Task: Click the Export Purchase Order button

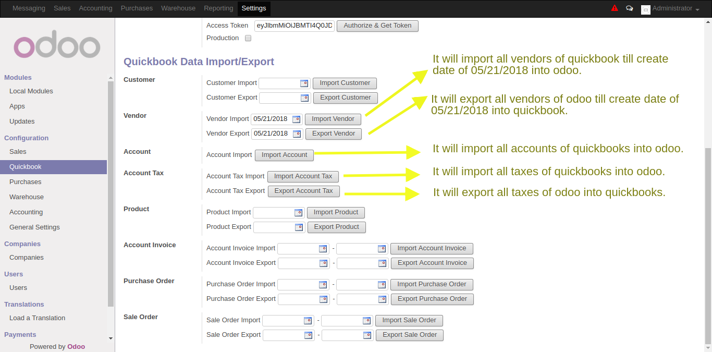Action: (433, 299)
